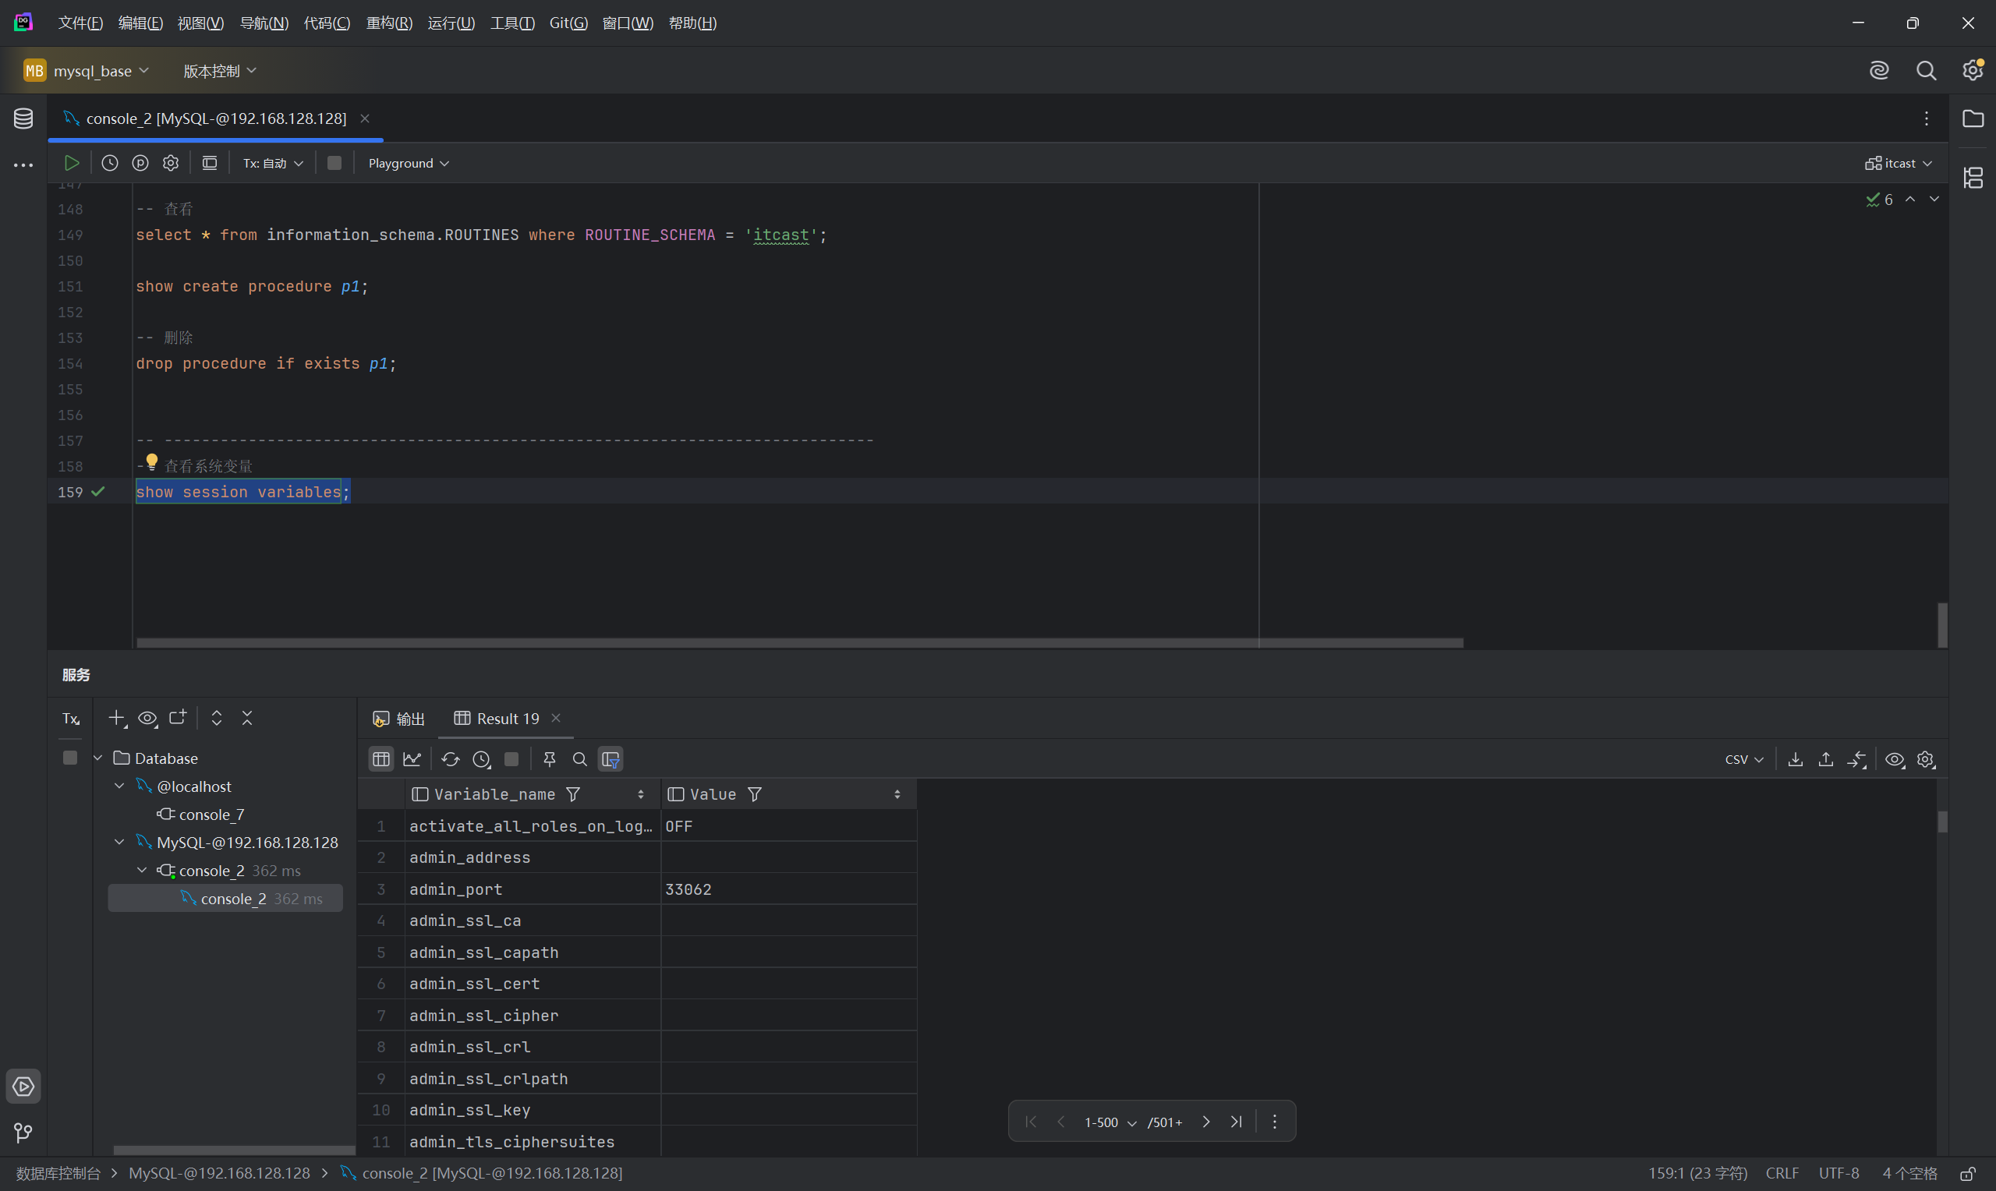This screenshot has width=1996, height=1191.
Task: Run the query with the green Execute button
Action: [x=72, y=163]
